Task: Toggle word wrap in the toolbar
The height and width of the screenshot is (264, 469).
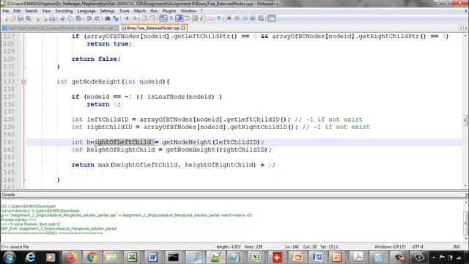Action: pos(163,18)
